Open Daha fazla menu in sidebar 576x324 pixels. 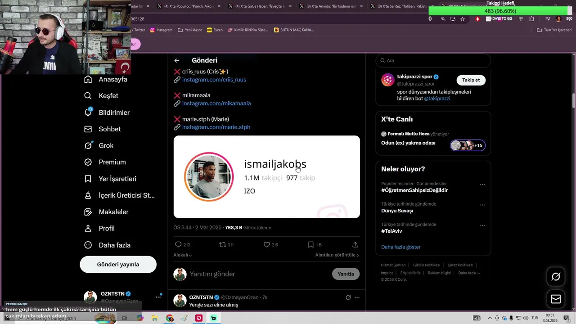point(107,245)
